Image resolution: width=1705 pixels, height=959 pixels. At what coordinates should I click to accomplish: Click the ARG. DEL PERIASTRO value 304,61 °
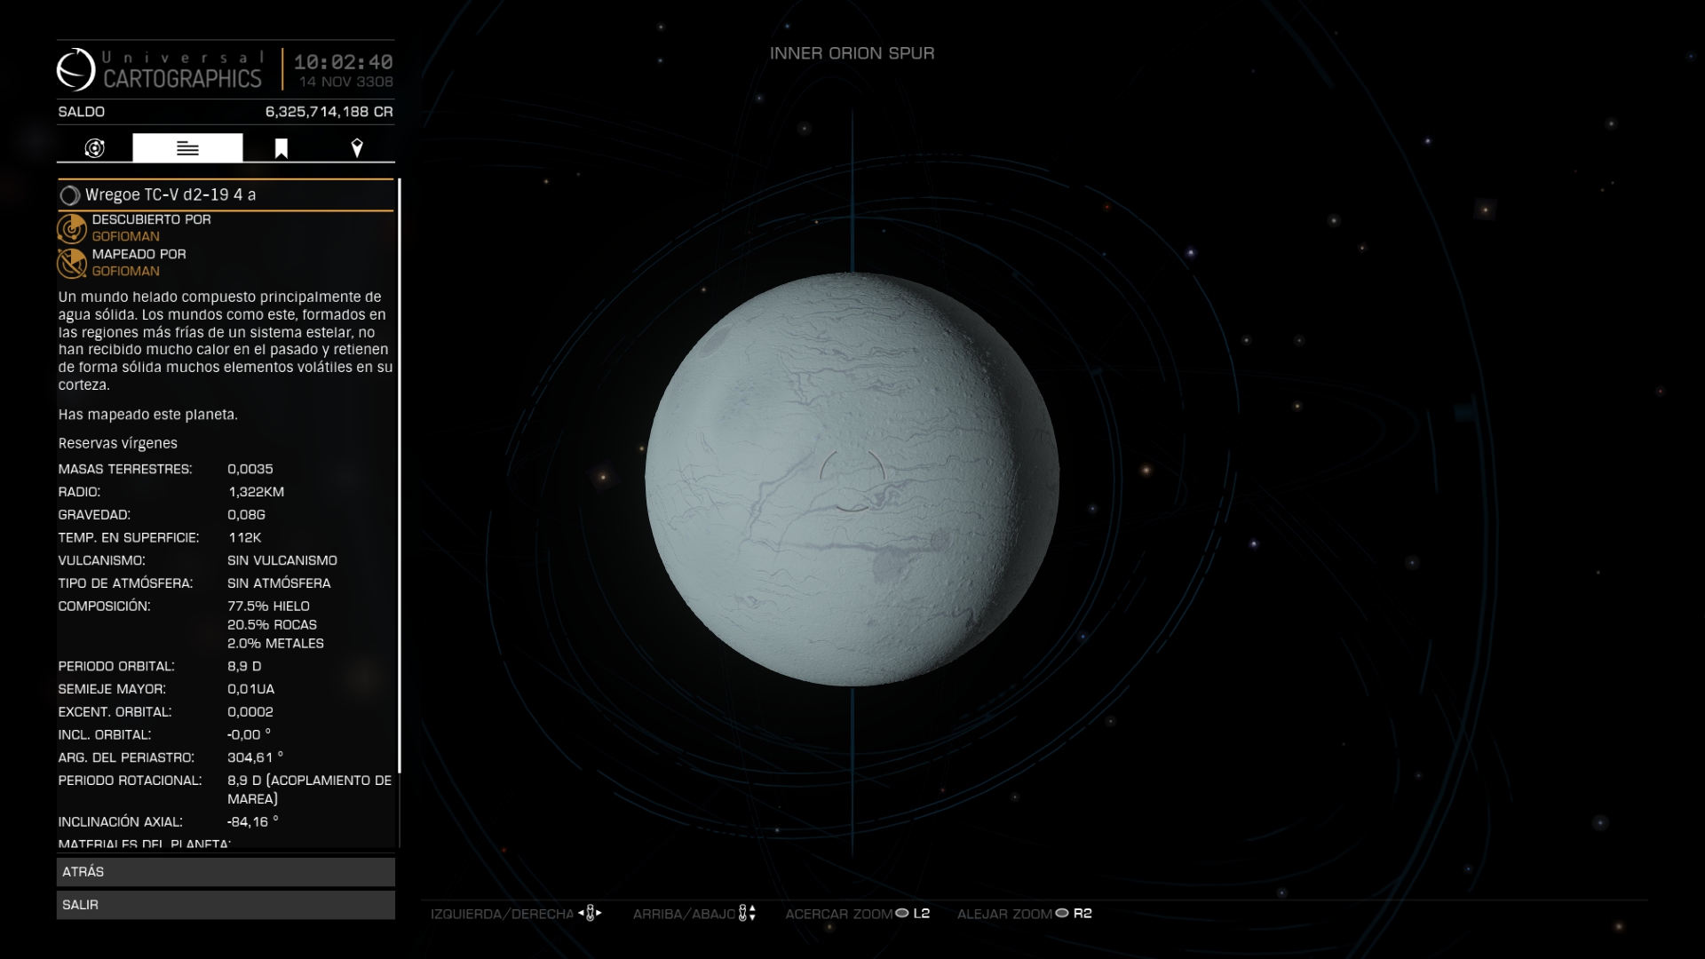(x=255, y=757)
